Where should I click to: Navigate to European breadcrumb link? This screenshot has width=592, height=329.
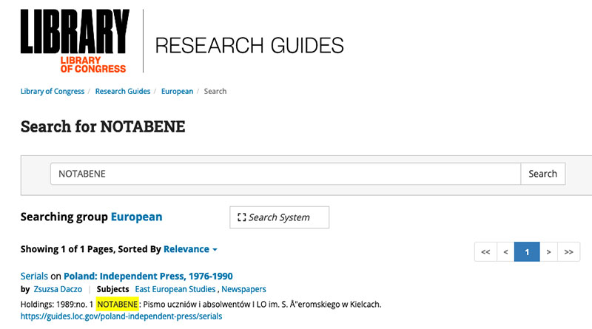177,92
